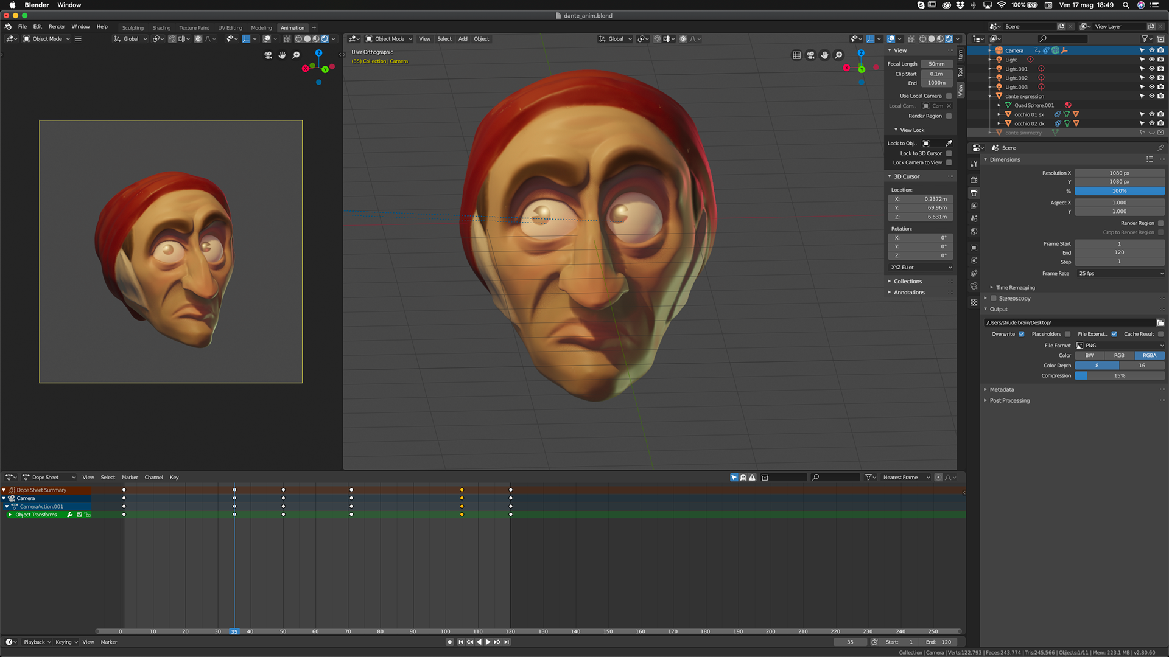1169x657 pixels.
Task: Open the Texture properties checker tab icon
Action: click(x=974, y=302)
